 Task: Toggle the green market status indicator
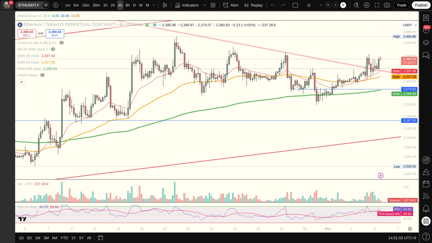155,25
